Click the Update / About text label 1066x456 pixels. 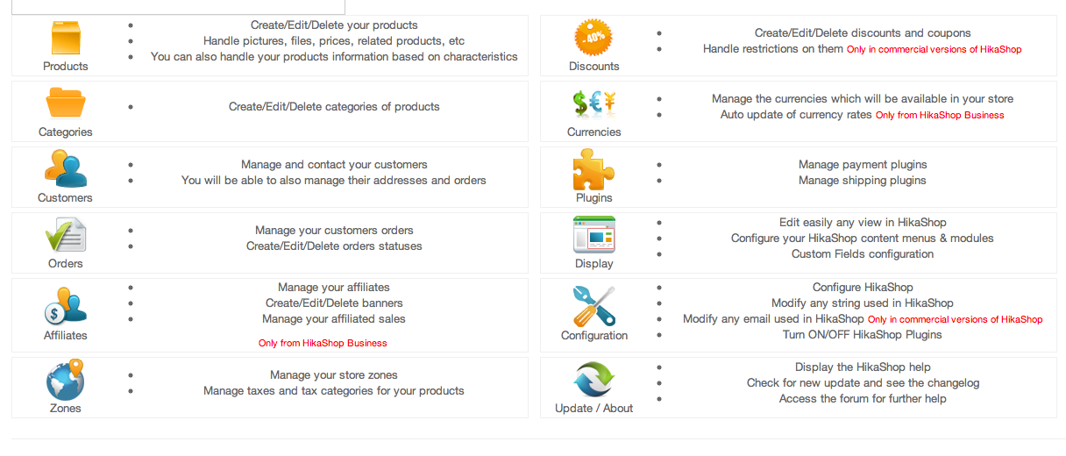point(593,408)
